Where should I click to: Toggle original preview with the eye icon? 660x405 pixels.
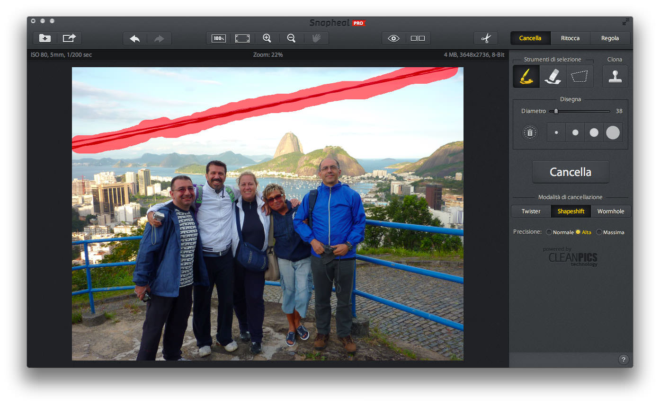[393, 38]
